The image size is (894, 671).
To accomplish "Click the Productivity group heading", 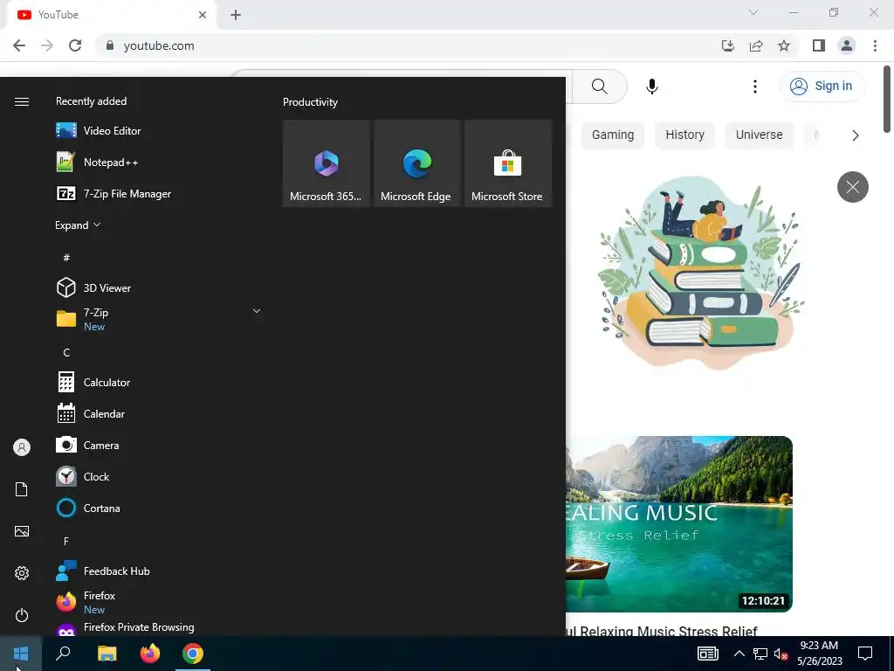I will 310,102.
